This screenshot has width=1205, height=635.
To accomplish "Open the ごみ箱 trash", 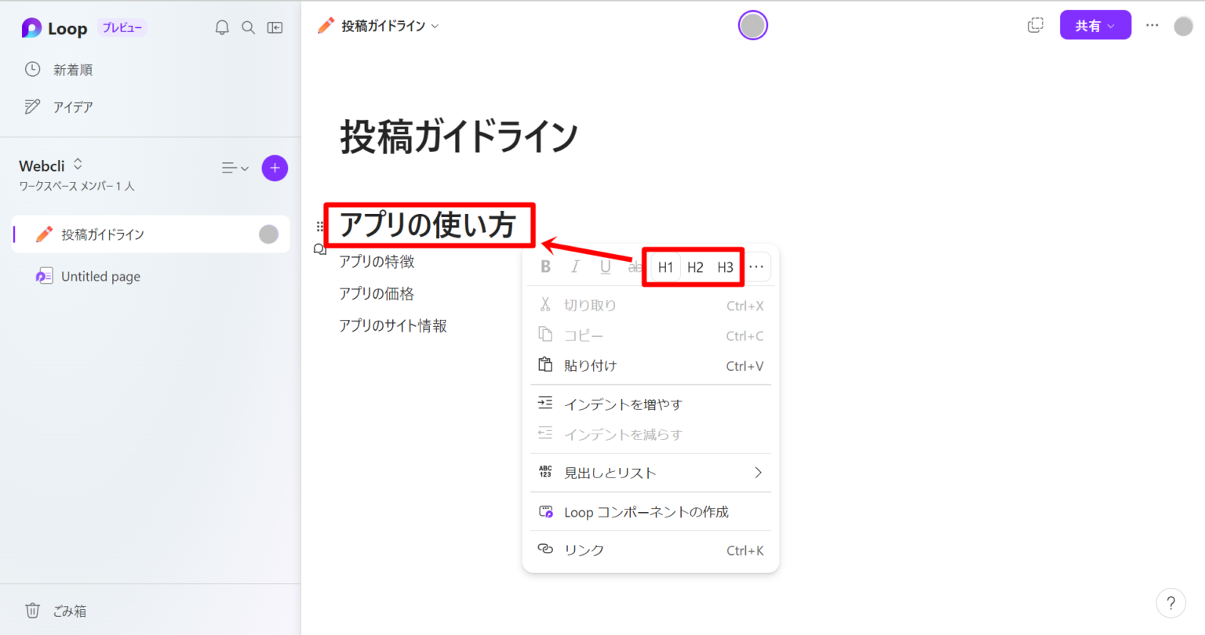I will [x=55, y=611].
